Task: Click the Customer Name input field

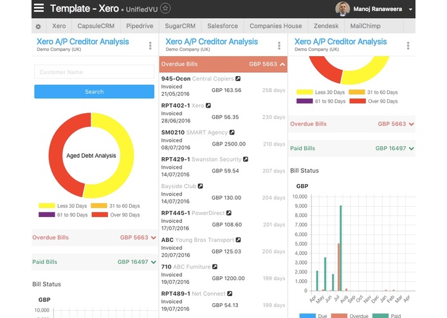Action: point(94,72)
